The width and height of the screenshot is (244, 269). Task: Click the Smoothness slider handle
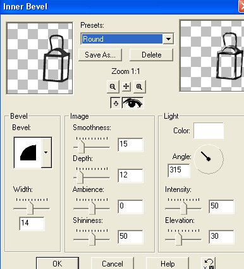[81, 146]
